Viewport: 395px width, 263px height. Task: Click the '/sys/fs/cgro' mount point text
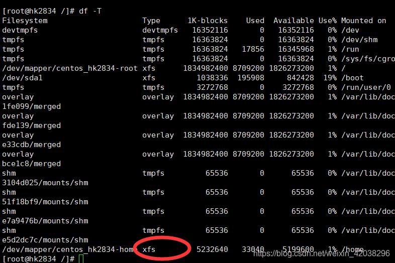pos(368,59)
